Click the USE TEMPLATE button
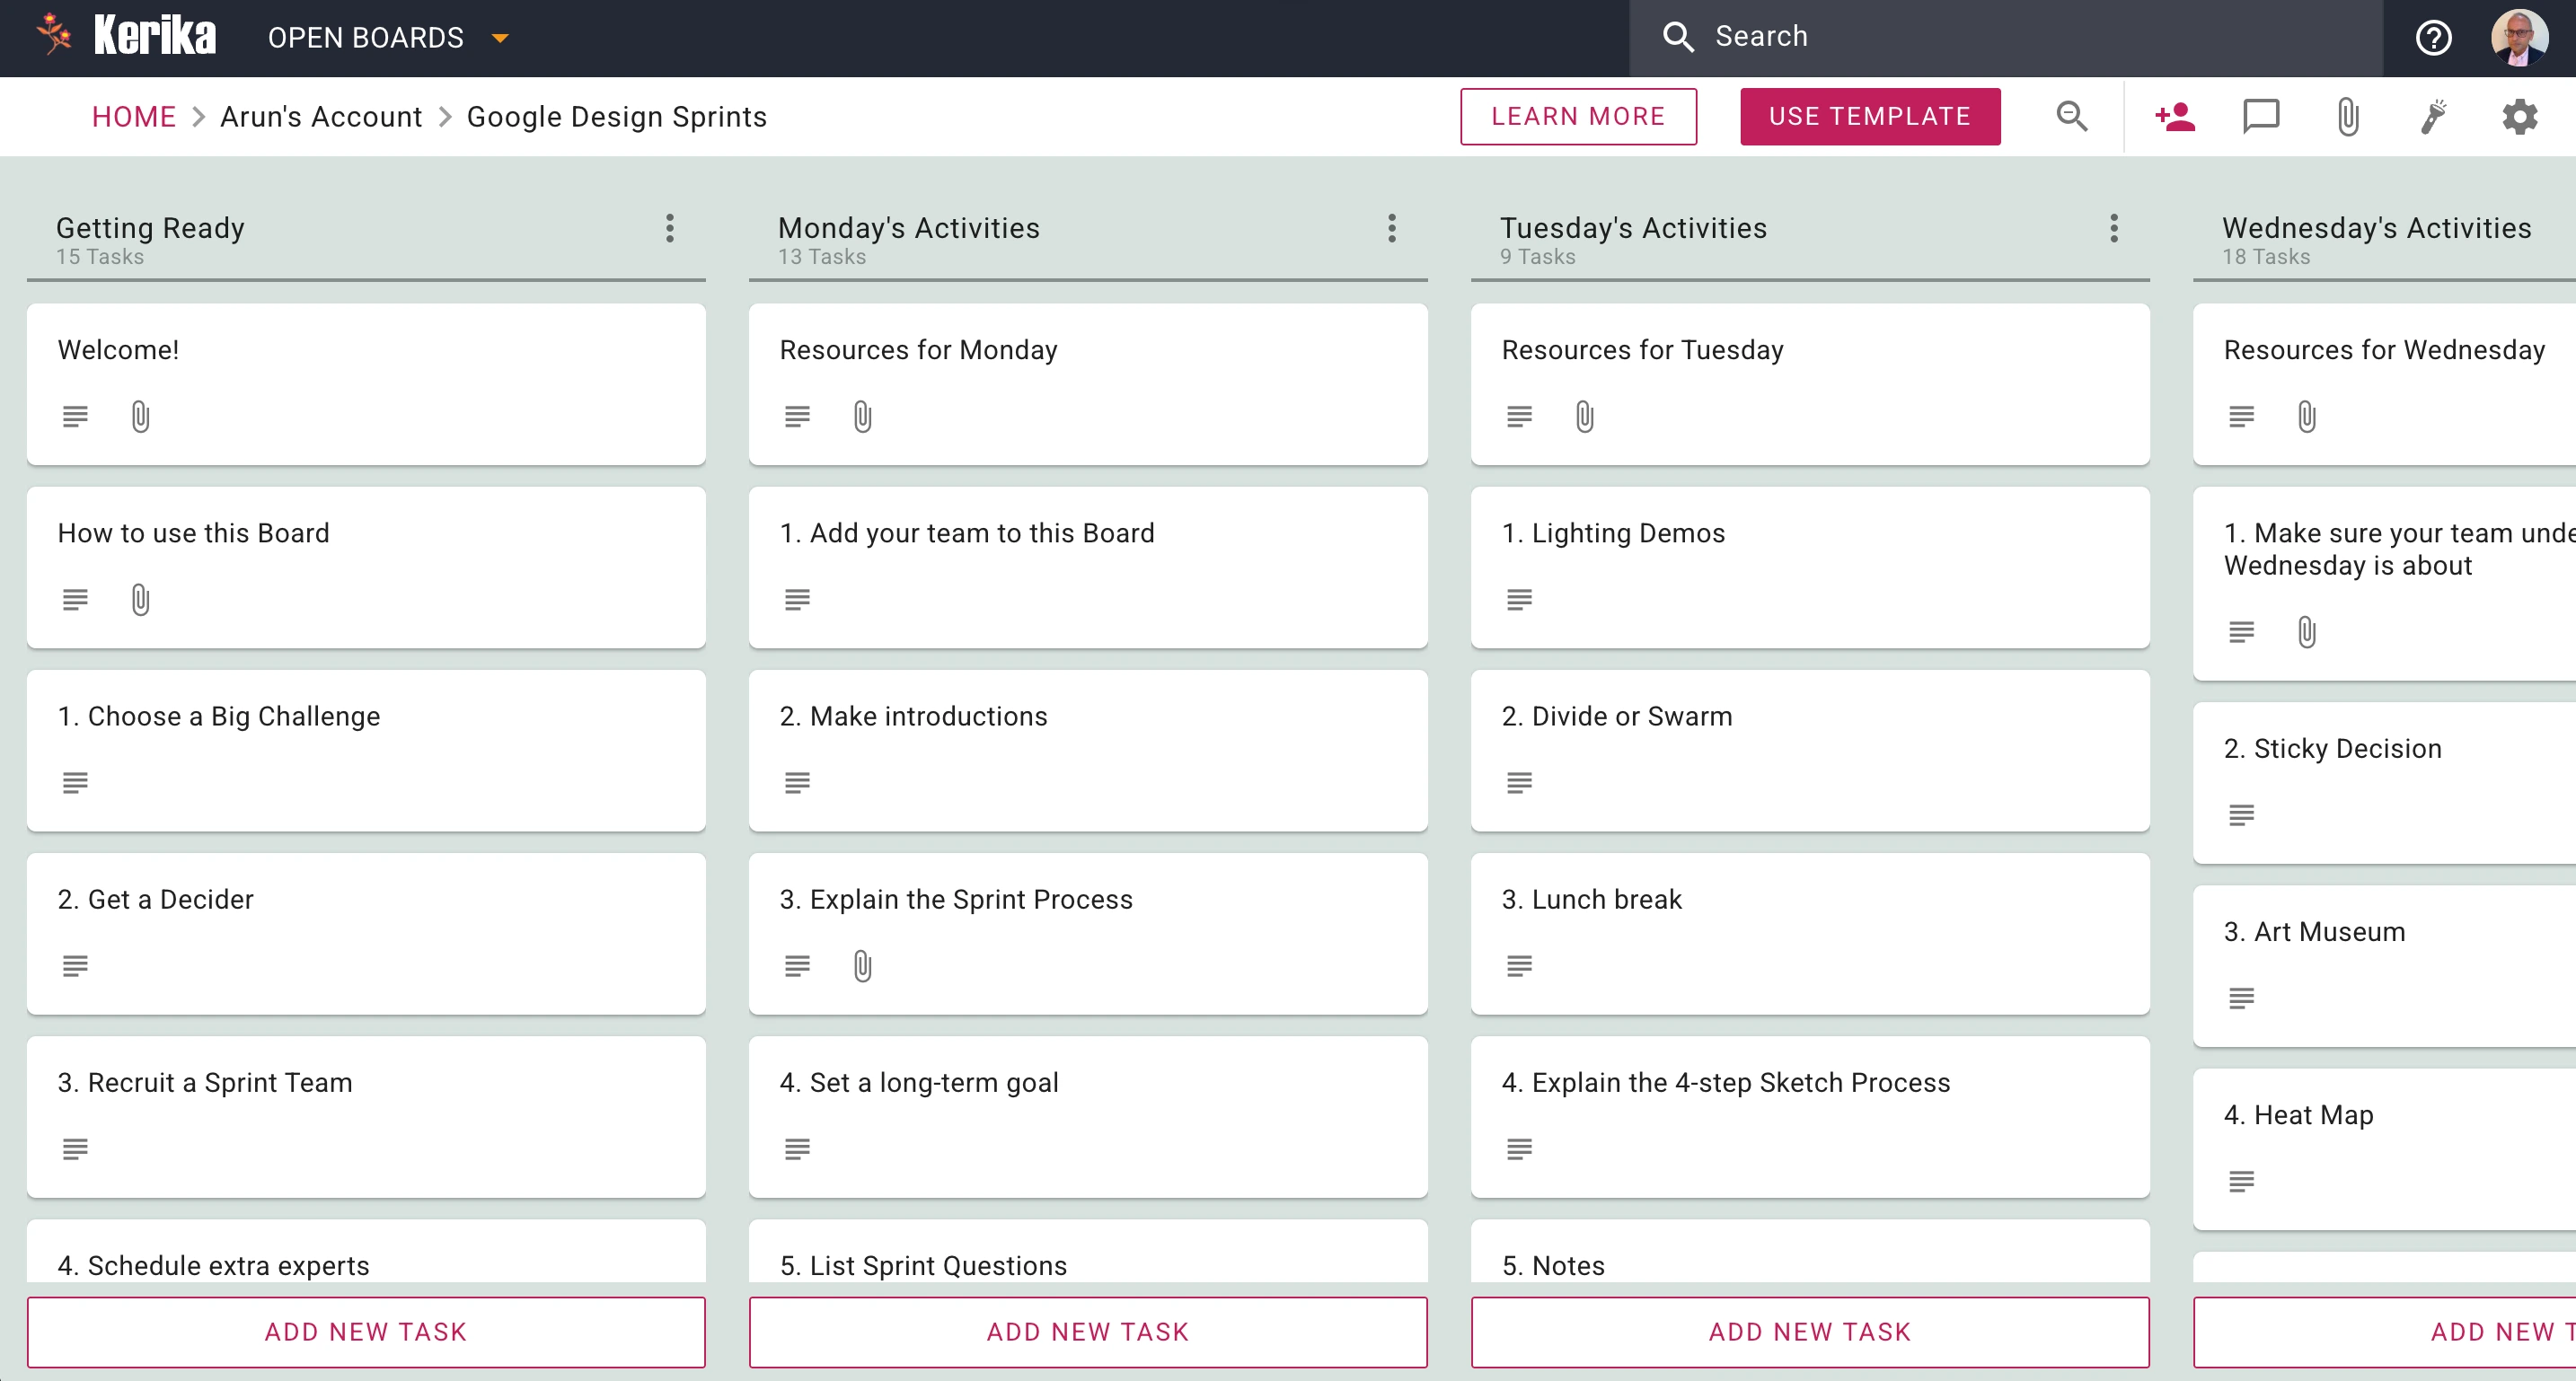Viewport: 2576px width, 1381px height. click(x=1870, y=116)
